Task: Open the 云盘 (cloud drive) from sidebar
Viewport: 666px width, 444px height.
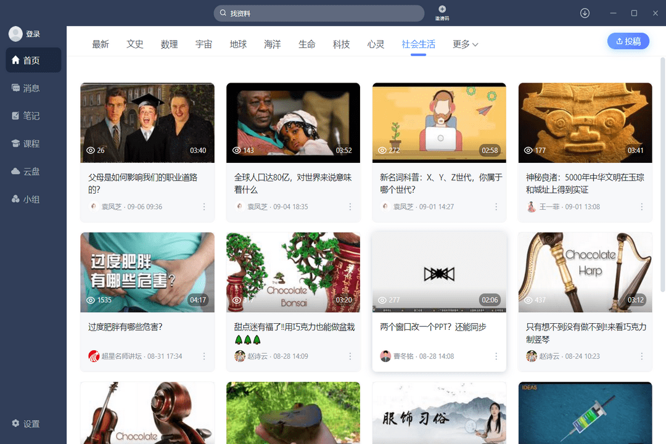Action: 25,171
